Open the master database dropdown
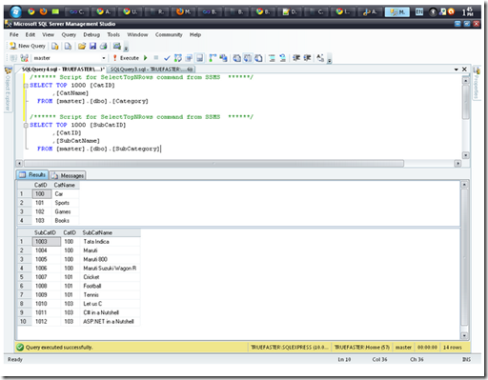 [104, 58]
